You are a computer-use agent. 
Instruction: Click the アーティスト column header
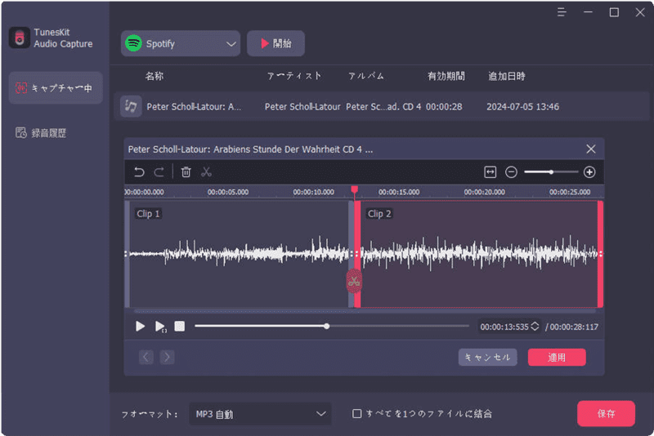coord(294,76)
